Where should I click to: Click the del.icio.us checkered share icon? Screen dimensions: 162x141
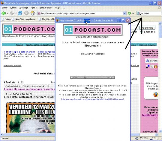[x=148, y=67]
